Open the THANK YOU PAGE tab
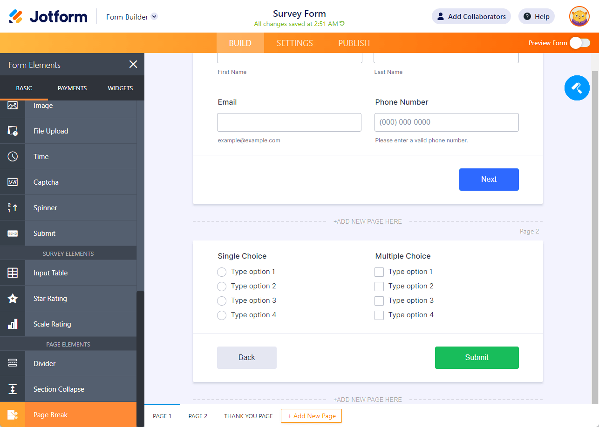This screenshot has width=599, height=427. (x=248, y=416)
